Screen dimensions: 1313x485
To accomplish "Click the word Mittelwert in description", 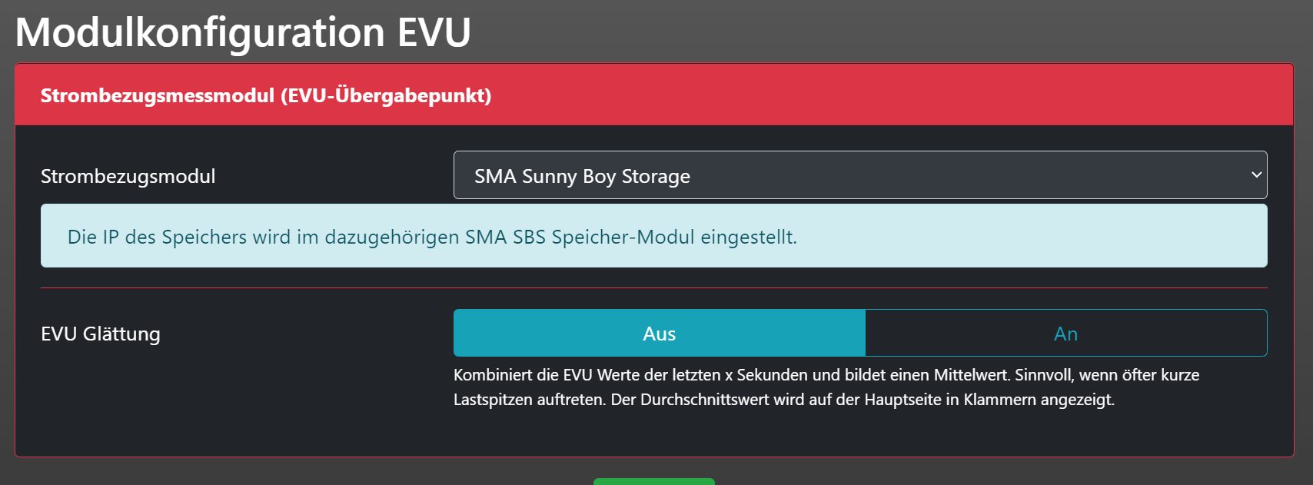I will click(971, 375).
